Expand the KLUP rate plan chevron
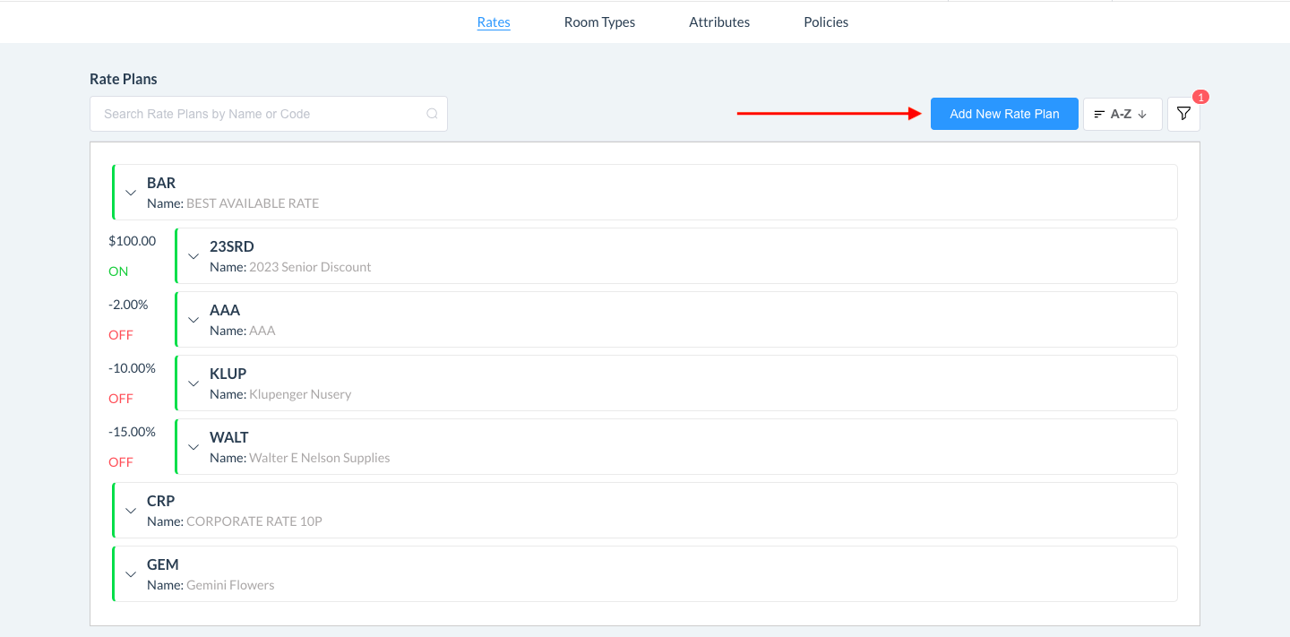Screen dimensions: 1290x637 (x=193, y=383)
